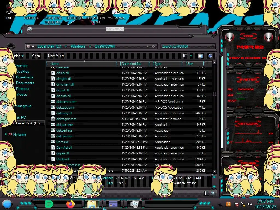Viewport: 280px width, 210px height.
Task: Open the Organize menu dropdown
Action: coord(19,56)
